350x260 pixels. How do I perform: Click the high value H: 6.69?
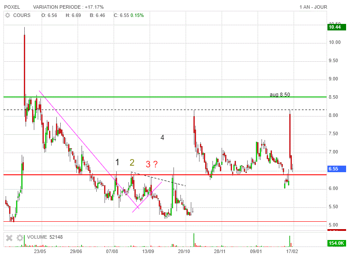(73, 16)
